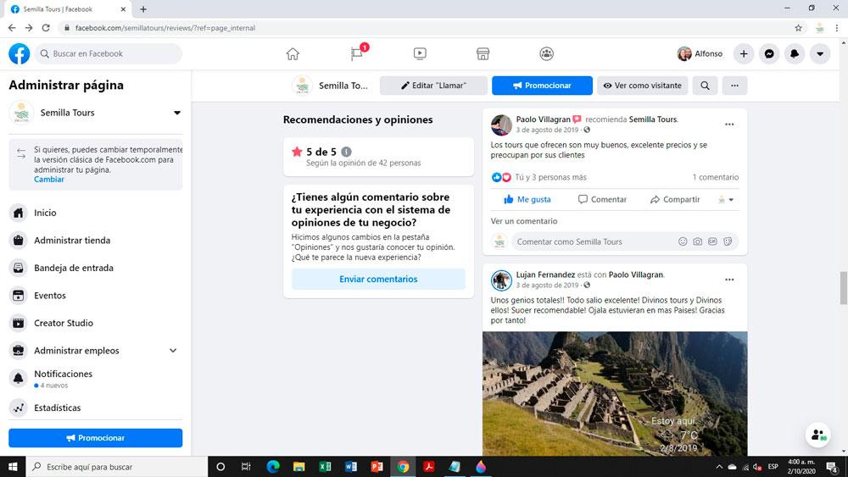Click Compartir on Paolo's post
This screenshot has width=848, height=477.
[675, 199]
